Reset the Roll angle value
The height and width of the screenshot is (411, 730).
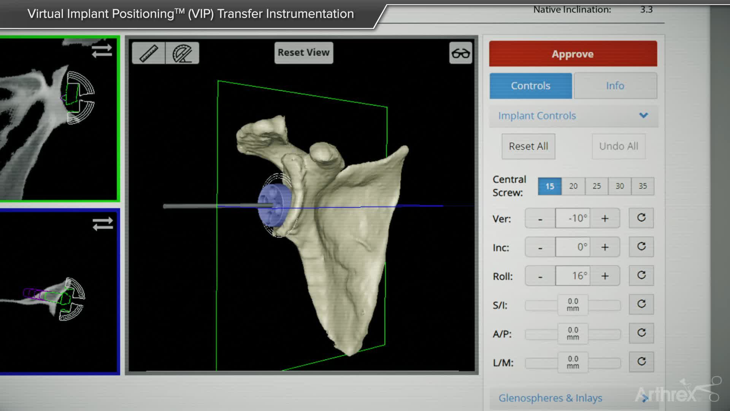tap(641, 276)
